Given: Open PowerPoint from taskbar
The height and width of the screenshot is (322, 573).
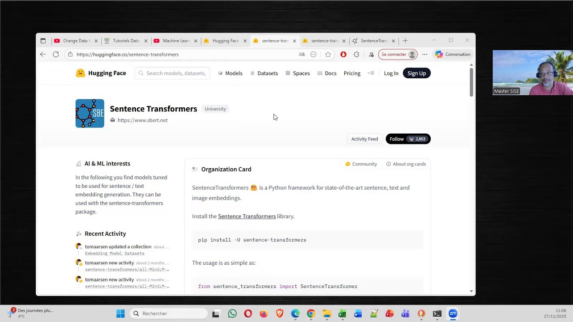Looking at the screenshot, I should 389,314.
